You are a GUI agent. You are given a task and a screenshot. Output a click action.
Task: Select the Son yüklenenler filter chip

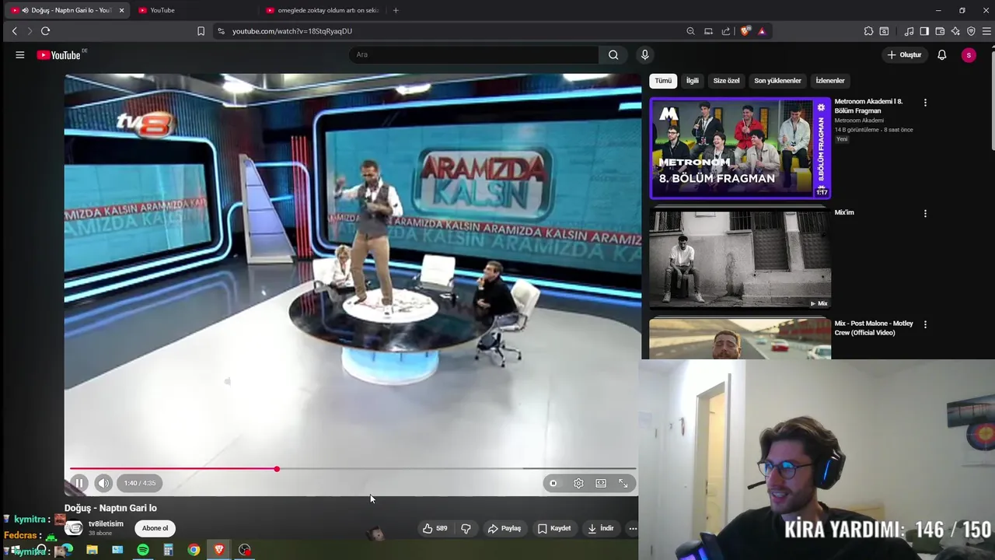(777, 81)
